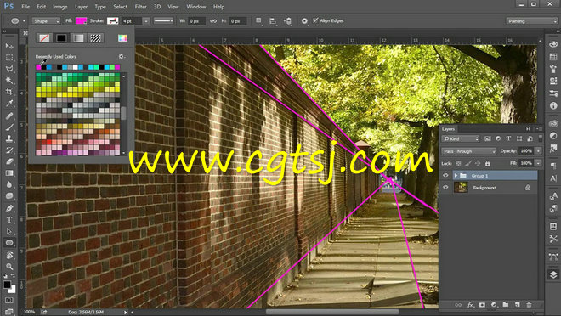The image size is (561, 316).
Task: Select the Eyedropper tool
Action: pyautogui.click(x=9, y=104)
